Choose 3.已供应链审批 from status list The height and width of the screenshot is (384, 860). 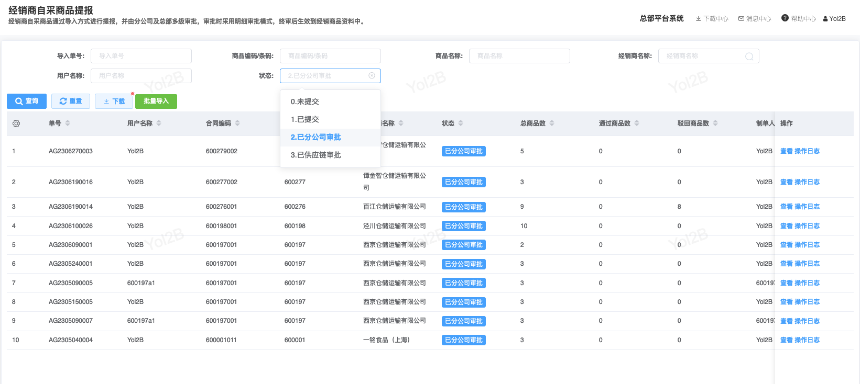[x=315, y=155]
